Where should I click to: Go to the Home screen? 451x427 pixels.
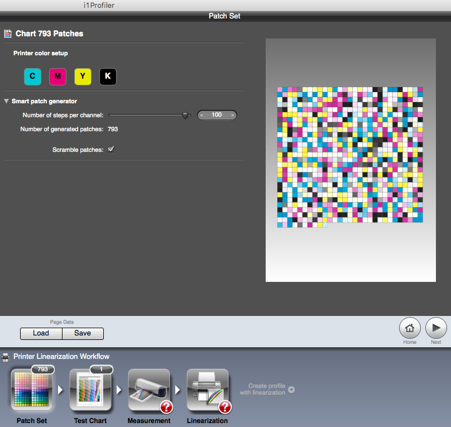pyautogui.click(x=410, y=328)
